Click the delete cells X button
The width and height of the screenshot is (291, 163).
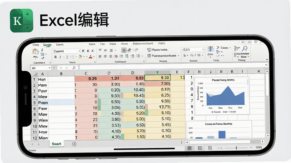218,47
